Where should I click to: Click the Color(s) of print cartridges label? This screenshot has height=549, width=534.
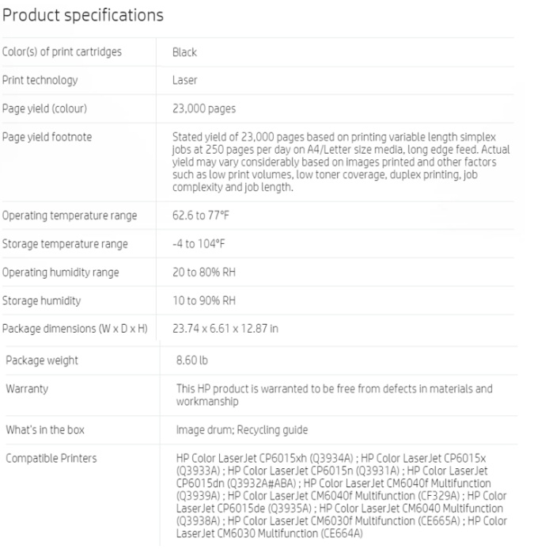(x=62, y=52)
